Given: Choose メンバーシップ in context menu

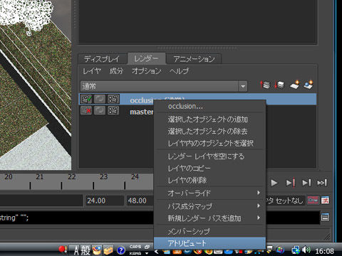Looking at the screenshot, I should point(209,231).
